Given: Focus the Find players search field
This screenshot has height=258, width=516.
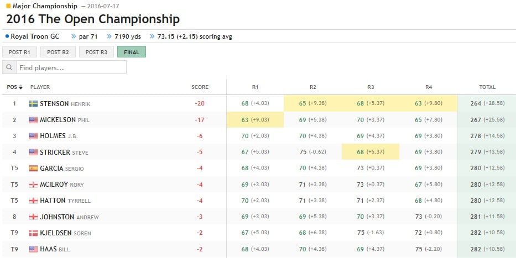Looking at the screenshot, I should tap(71, 67).
